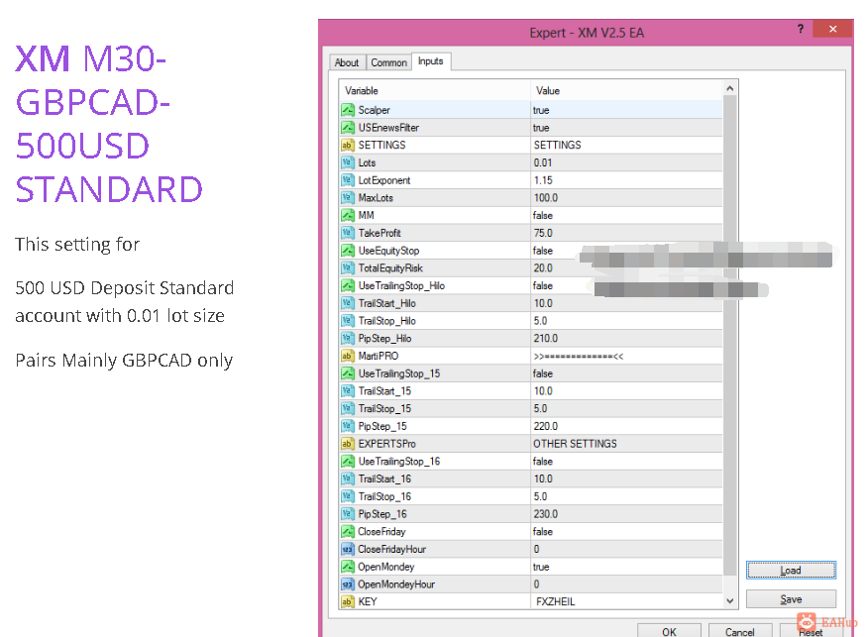The image size is (867, 637).
Task: Select the OpenMondey value 'true'
Action: (x=541, y=567)
